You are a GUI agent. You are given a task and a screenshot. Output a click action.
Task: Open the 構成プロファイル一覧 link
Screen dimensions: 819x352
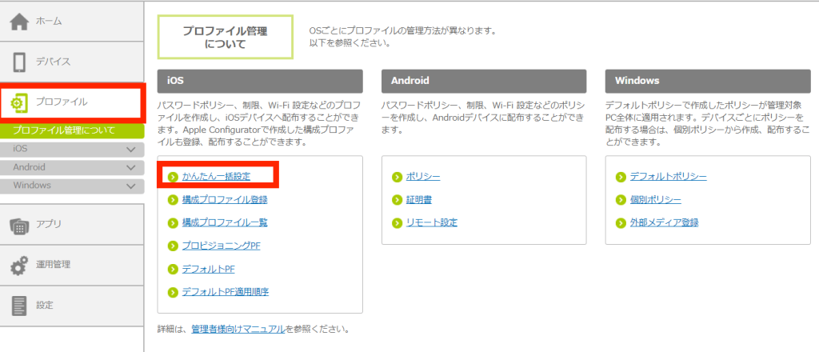pos(225,223)
